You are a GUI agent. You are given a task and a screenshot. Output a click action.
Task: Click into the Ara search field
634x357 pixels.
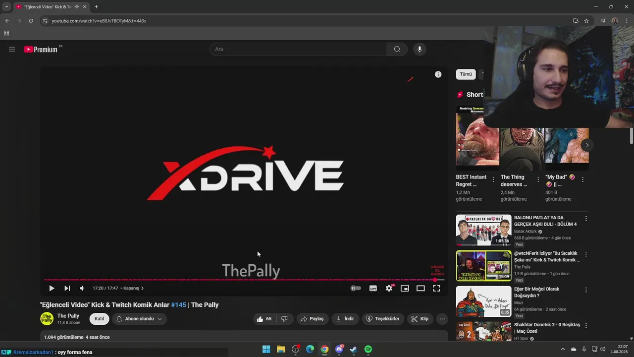click(x=299, y=49)
